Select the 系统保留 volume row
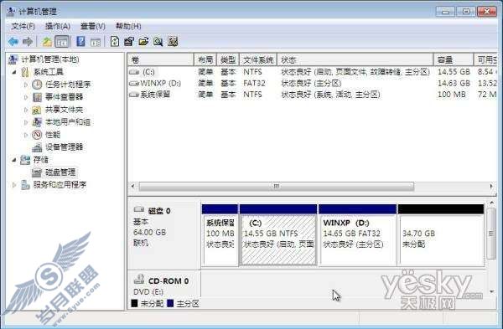This screenshot has width=503, height=329. pos(312,95)
